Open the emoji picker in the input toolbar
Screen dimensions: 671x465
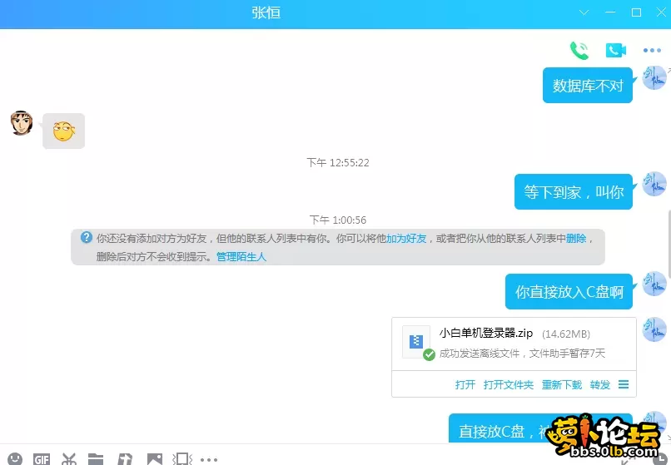[x=16, y=459]
